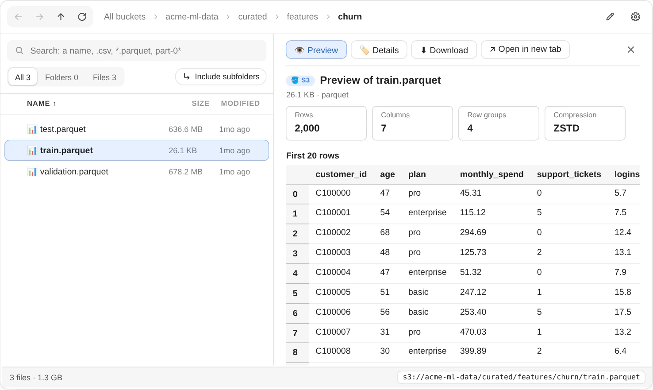This screenshot has width=653, height=390.
Task: Switch to the Details tab
Action: pos(379,50)
